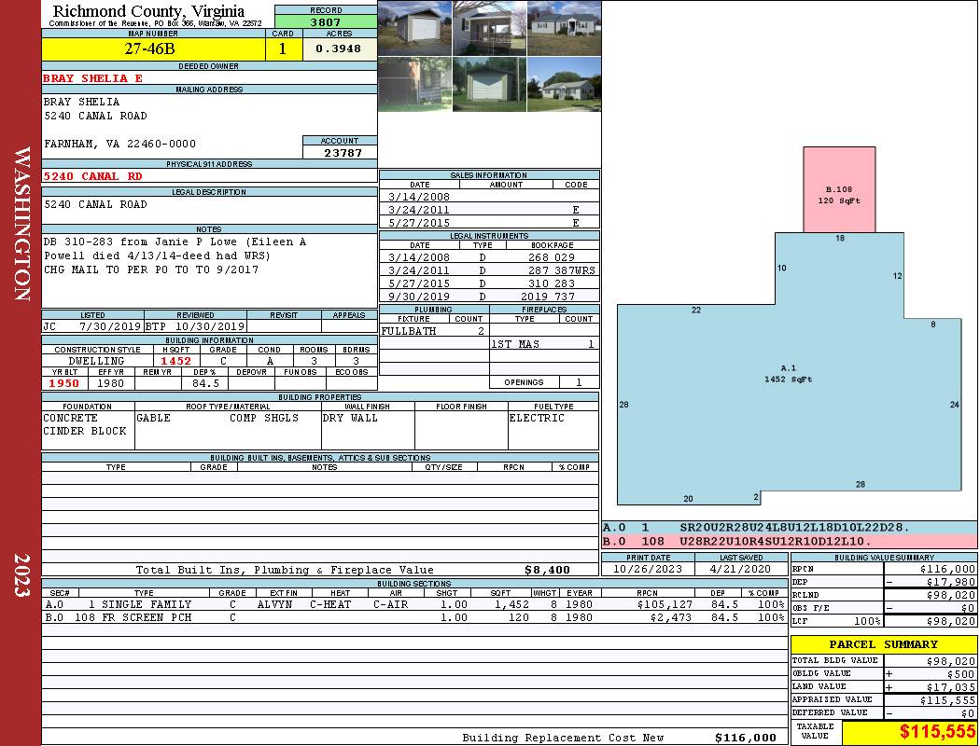980x746 pixels.
Task: Click sale date 3/14/2008 in Sales Information
Action: pos(419,197)
